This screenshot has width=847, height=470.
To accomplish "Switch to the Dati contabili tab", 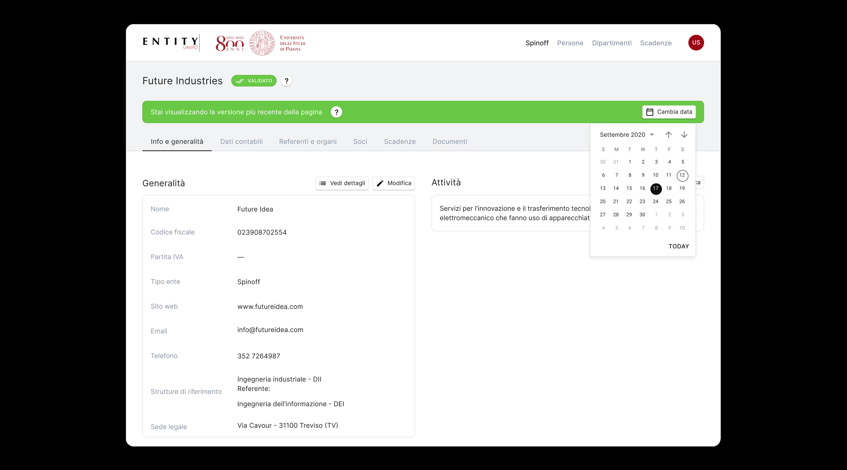I will (241, 142).
